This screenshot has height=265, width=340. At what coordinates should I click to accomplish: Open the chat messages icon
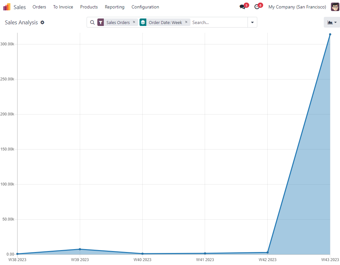point(242,7)
